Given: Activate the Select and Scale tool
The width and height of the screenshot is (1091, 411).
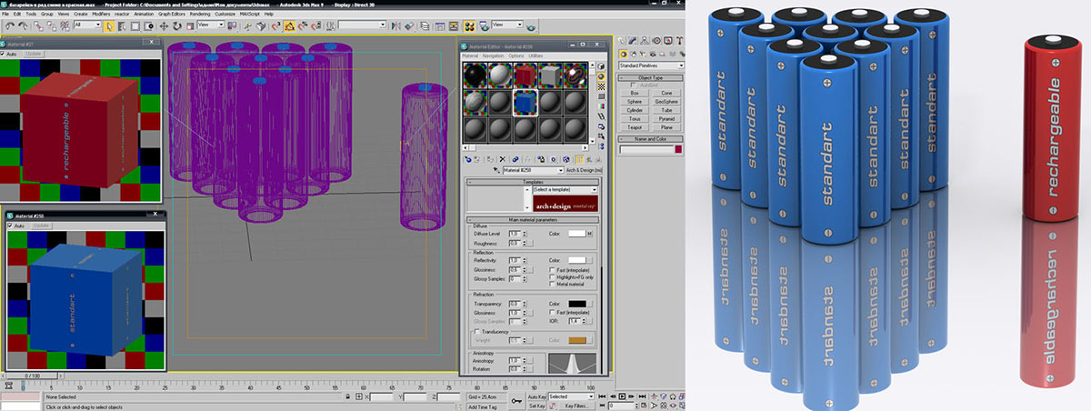Looking at the screenshot, I should pos(190,26).
